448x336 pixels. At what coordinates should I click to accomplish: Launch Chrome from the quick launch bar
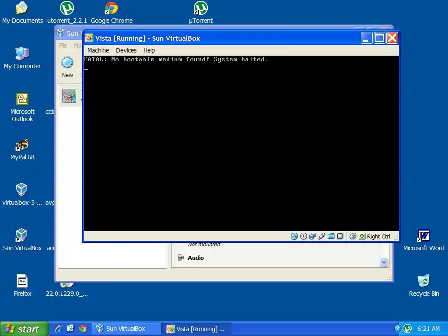coord(83,329)
